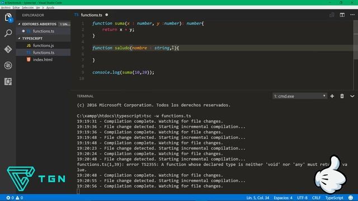
Task: Create a new terminal with the plus icon
Action: 332,96
